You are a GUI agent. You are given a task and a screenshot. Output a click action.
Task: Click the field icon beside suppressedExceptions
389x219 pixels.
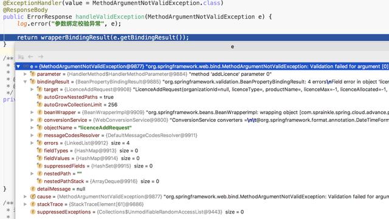click(x=32, y=212)
